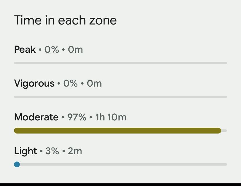Click the gray Light zone bar track

[x=122, y=164]
